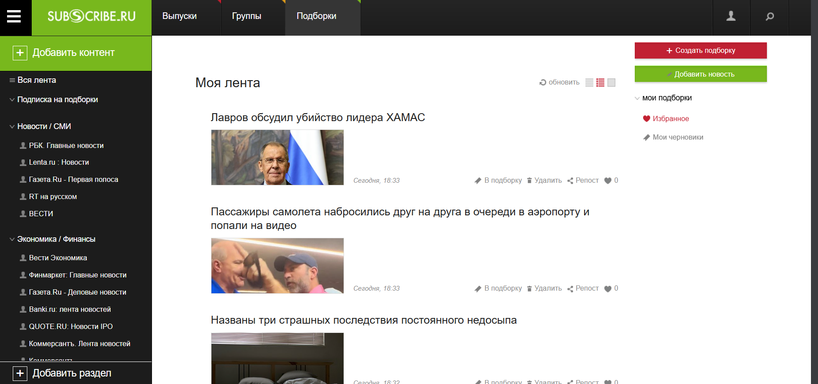
Task: Collapse the мои подборки list
Action: (x=637, y=98)
